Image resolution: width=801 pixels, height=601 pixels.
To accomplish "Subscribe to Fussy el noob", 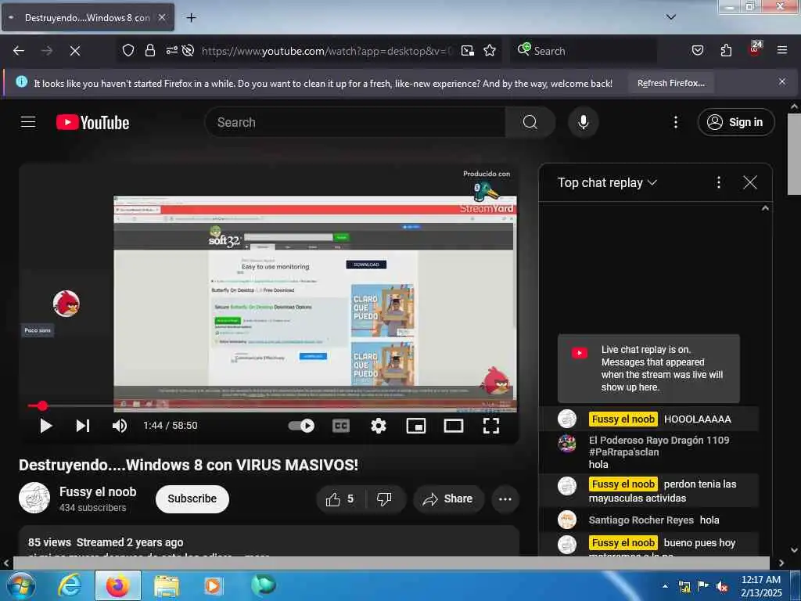I will point(192,498).
